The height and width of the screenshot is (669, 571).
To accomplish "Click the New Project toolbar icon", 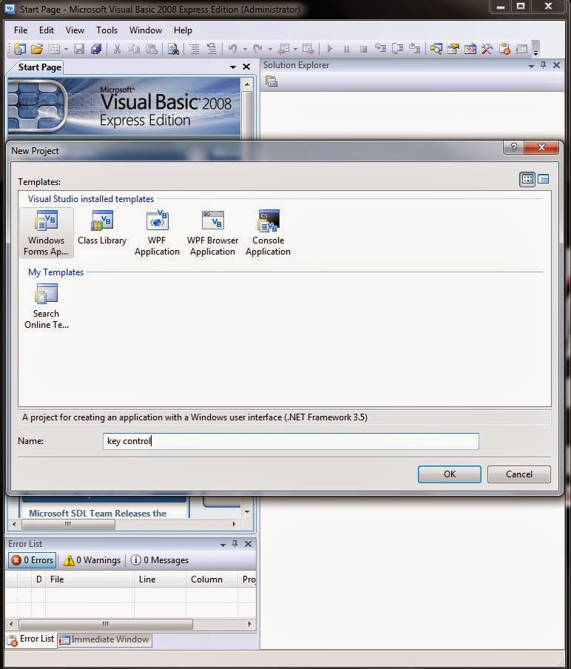I will pos(20,49).
